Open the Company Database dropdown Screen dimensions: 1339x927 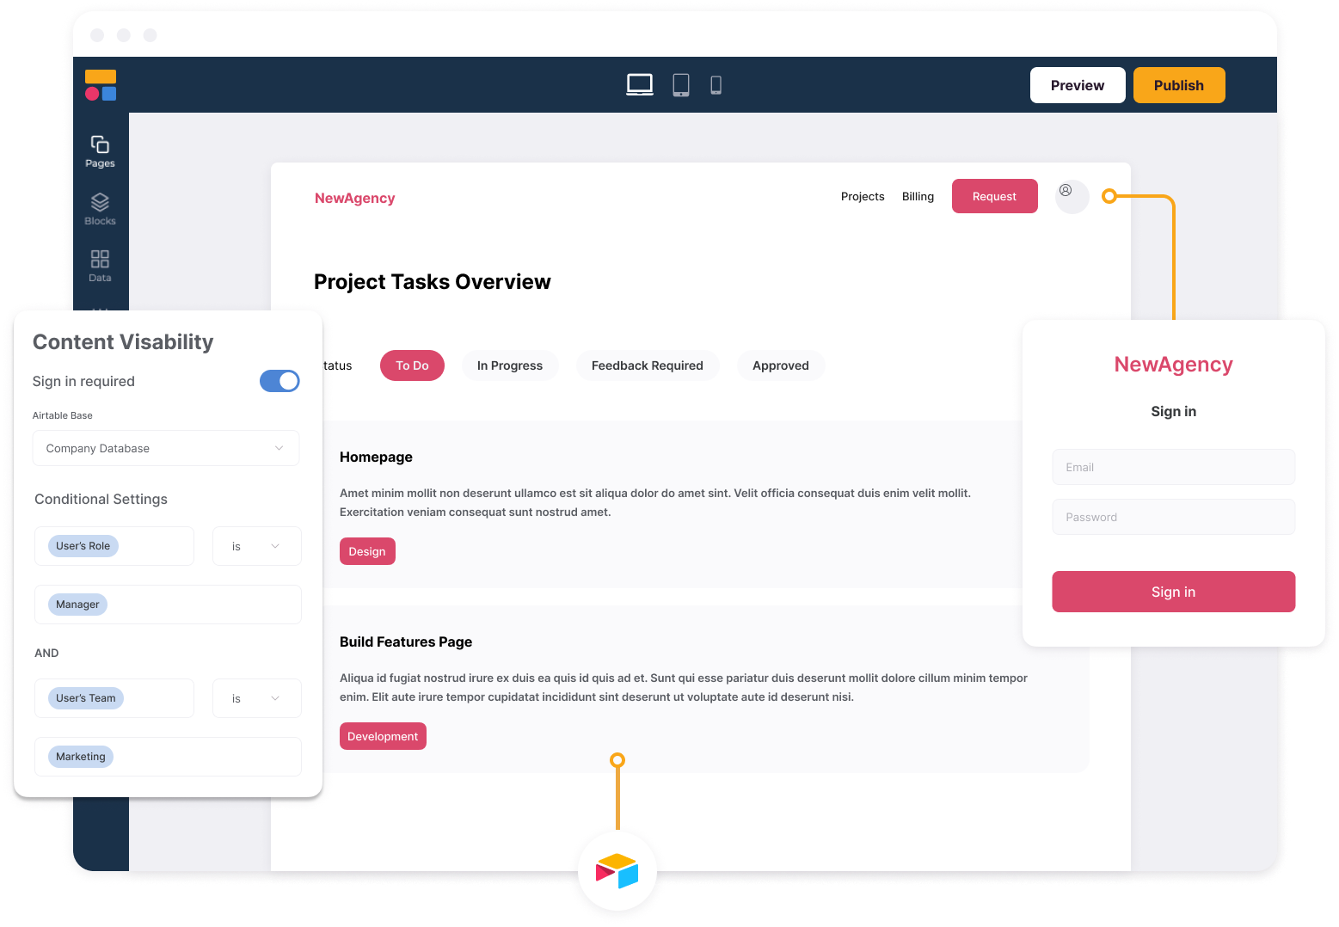point(166,448)
